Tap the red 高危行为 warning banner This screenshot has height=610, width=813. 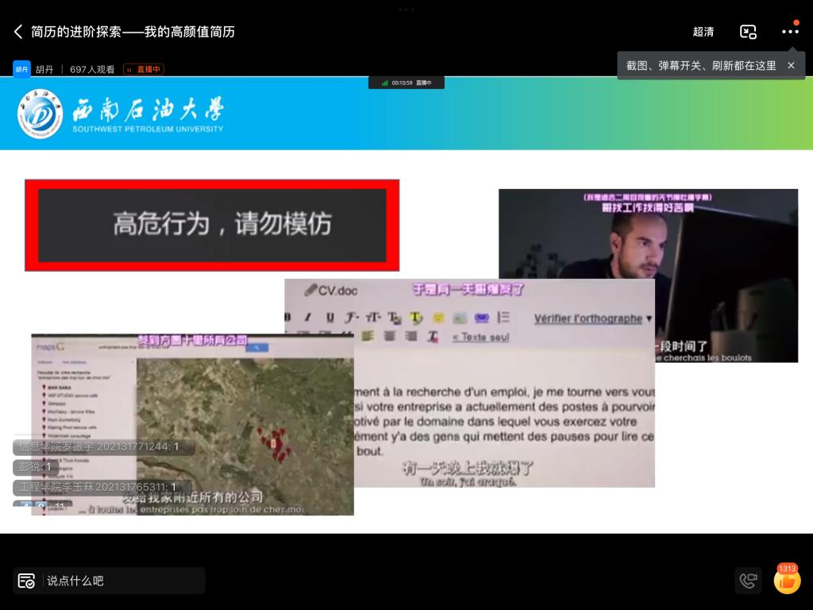212,225
